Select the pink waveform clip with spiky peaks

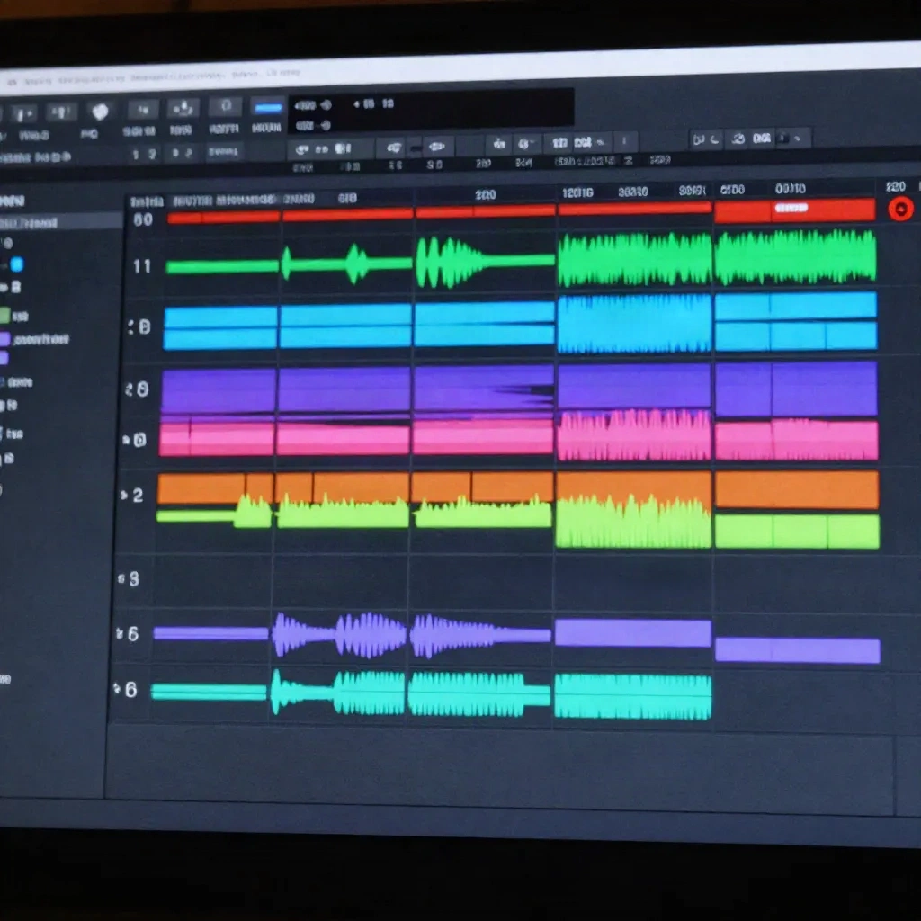tap(634, 435)
